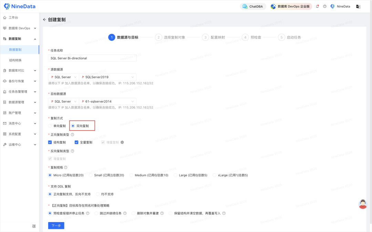Open the customer support avatar icon

click(x=362, y=204)
